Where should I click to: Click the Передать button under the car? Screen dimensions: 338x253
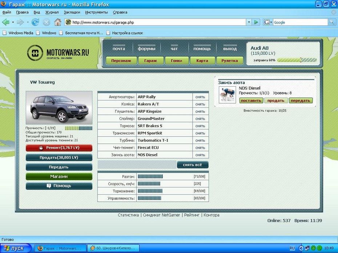tap(59, 167)
